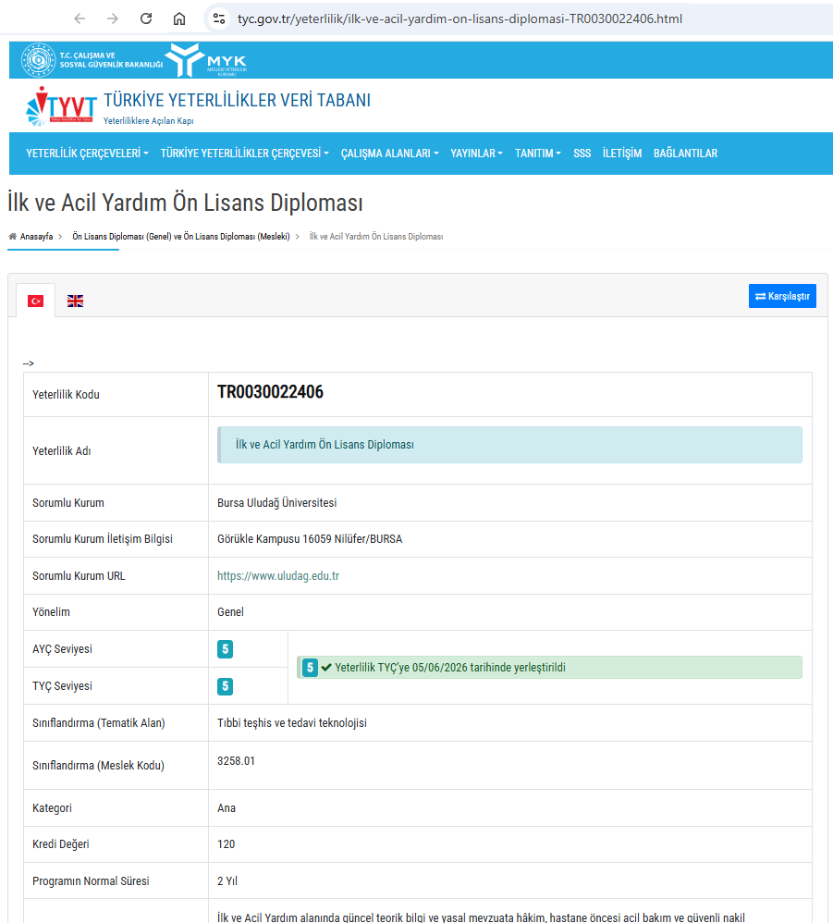Open the SSS menu item

[x=582, y=154]
